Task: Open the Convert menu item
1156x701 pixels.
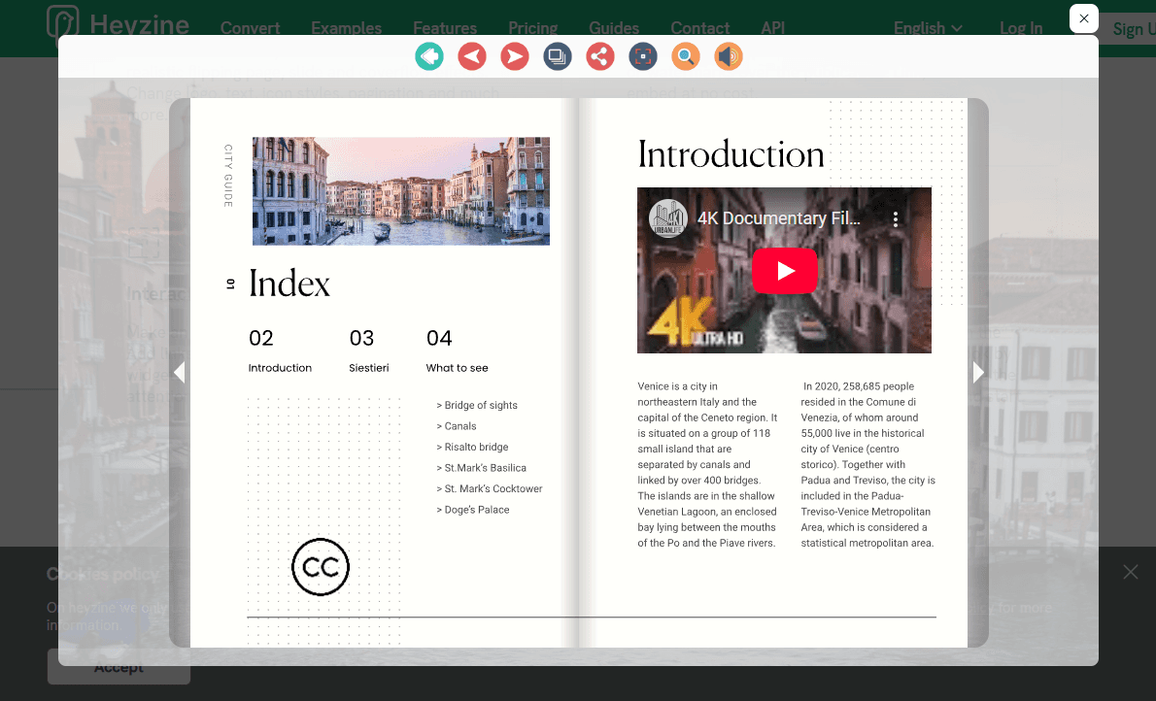Action: tap(250, 28)
